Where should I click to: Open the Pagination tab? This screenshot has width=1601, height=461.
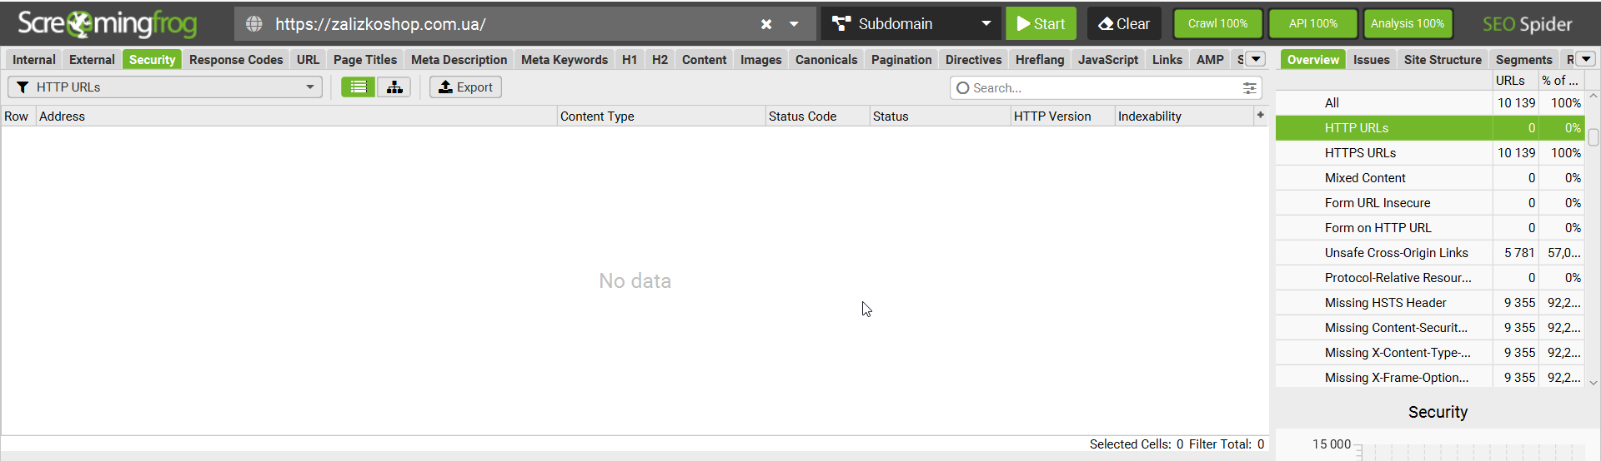pos(901,59)
